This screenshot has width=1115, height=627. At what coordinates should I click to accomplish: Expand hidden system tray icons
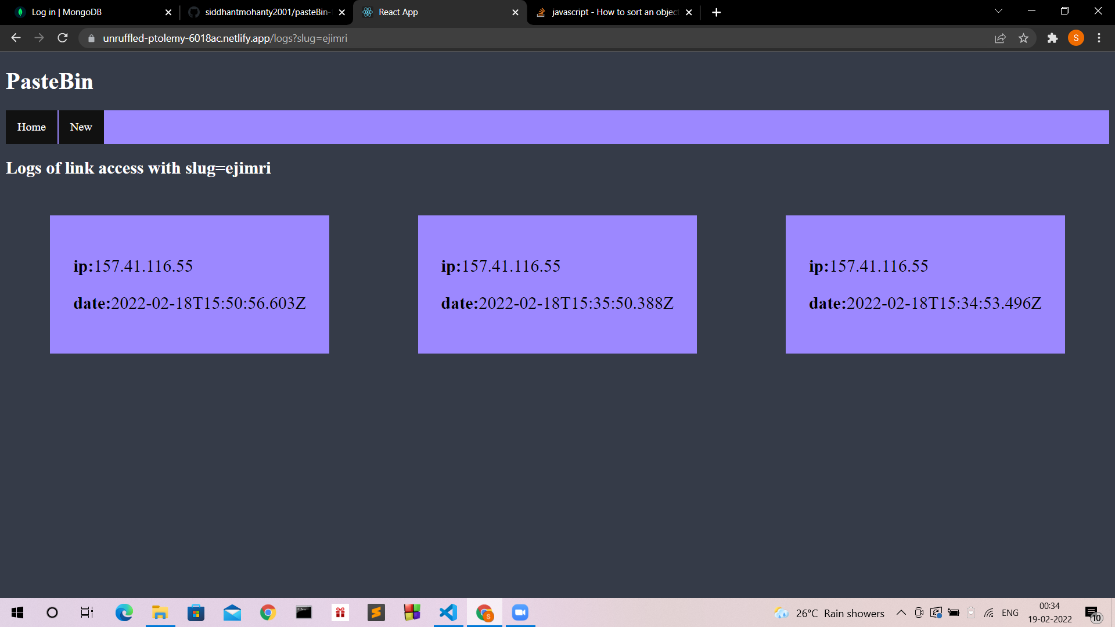901,612
